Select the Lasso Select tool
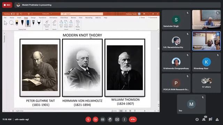Screen dimensions: 223x125 coord(11,23)
